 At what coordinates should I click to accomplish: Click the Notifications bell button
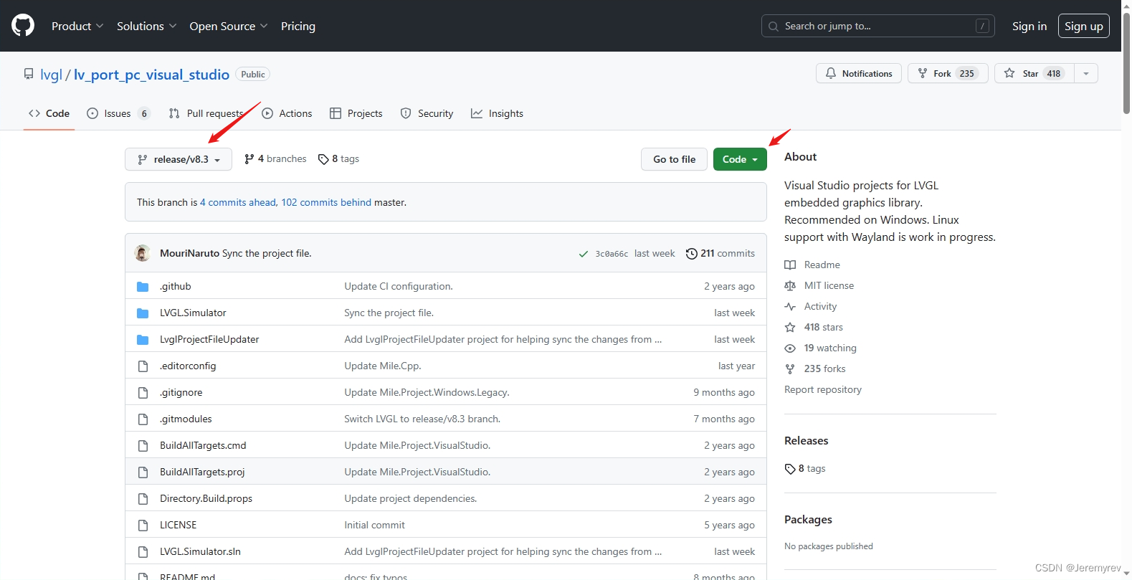(859, 73)
